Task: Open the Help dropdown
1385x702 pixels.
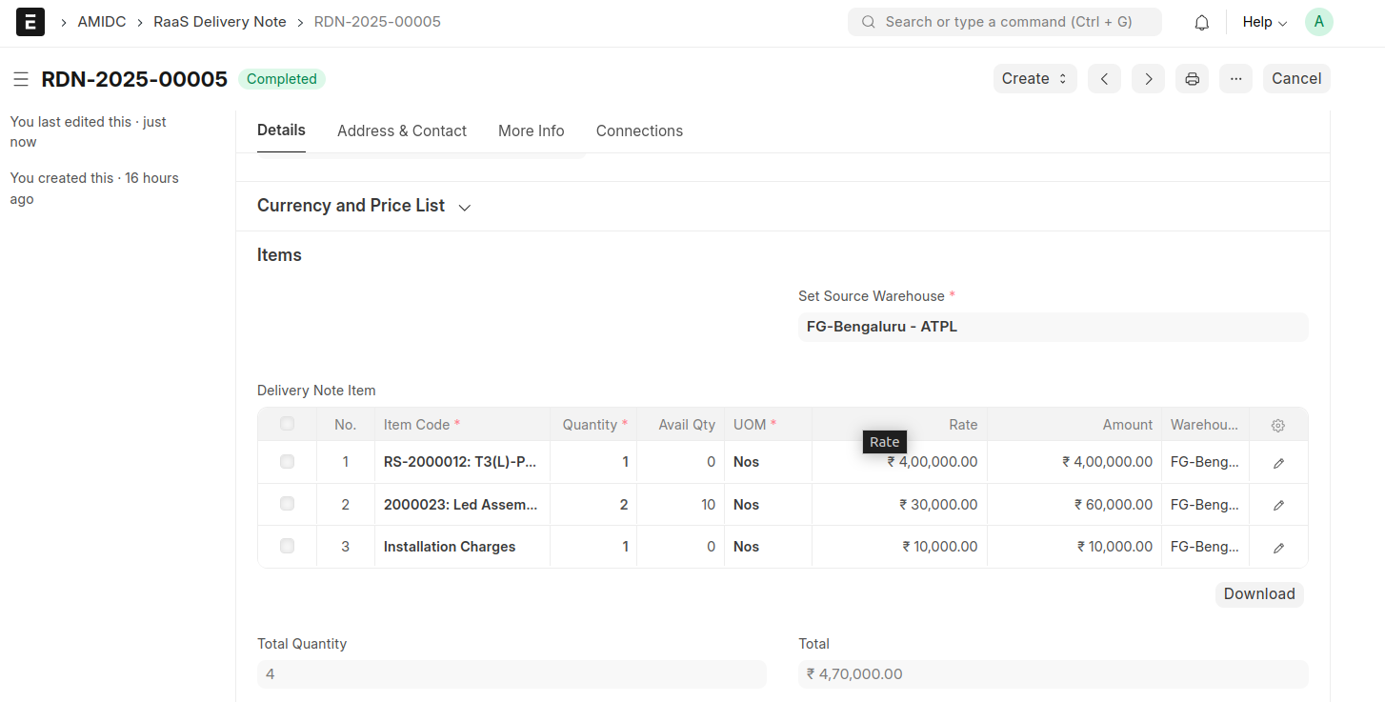Action: coord(1263,21)
